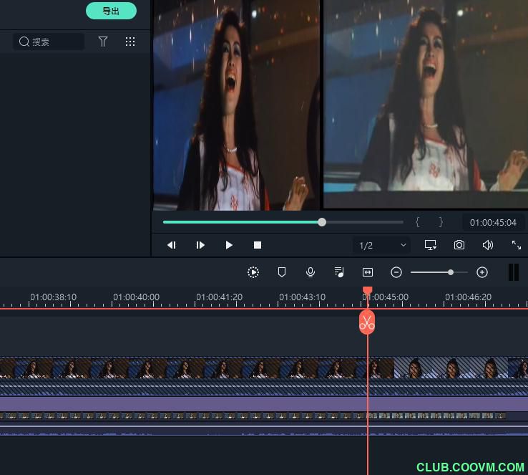Step back one frame in preview
528x475 pixels.
172,245
